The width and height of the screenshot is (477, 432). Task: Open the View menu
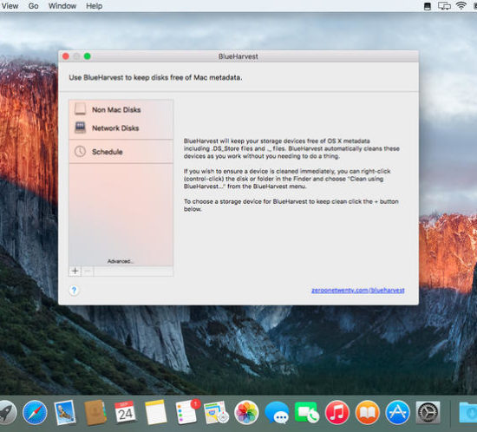(x=10, y=6)
